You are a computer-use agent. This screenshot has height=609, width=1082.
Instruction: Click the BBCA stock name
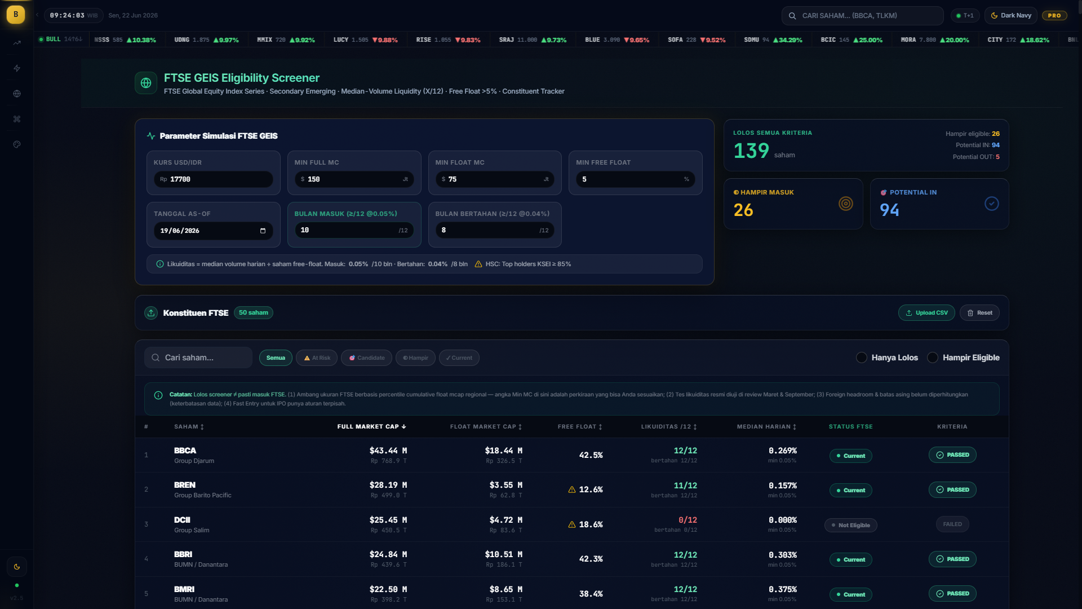click(x=185, y=451)
